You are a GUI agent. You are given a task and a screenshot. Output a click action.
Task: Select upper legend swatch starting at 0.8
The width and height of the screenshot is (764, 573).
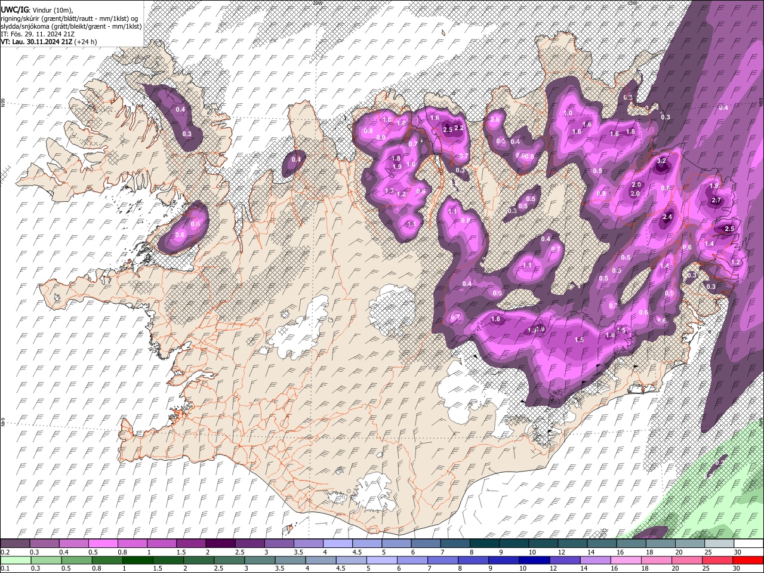pyautogui.click(x=132, y=544)
